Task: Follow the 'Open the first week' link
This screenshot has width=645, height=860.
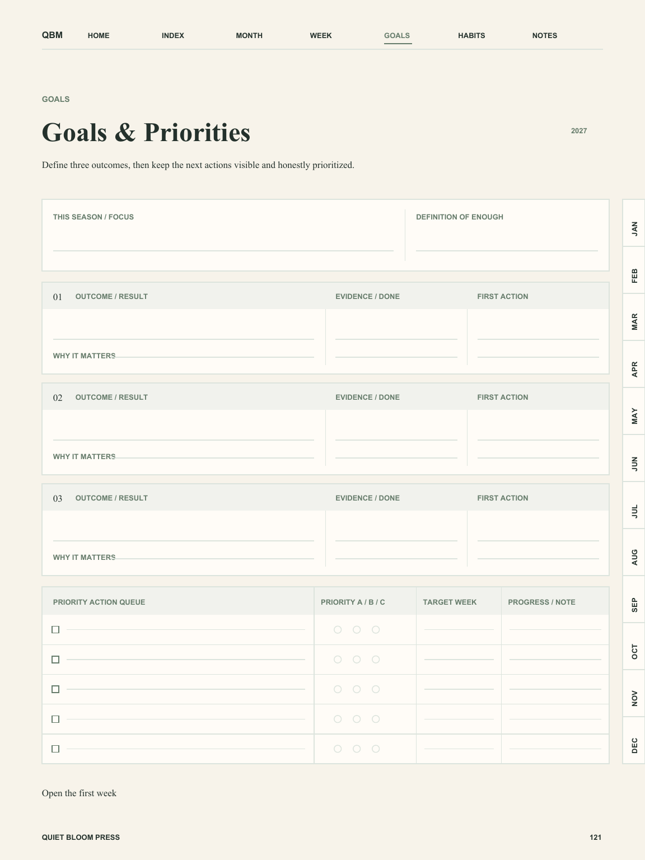Action: (79, 793)
